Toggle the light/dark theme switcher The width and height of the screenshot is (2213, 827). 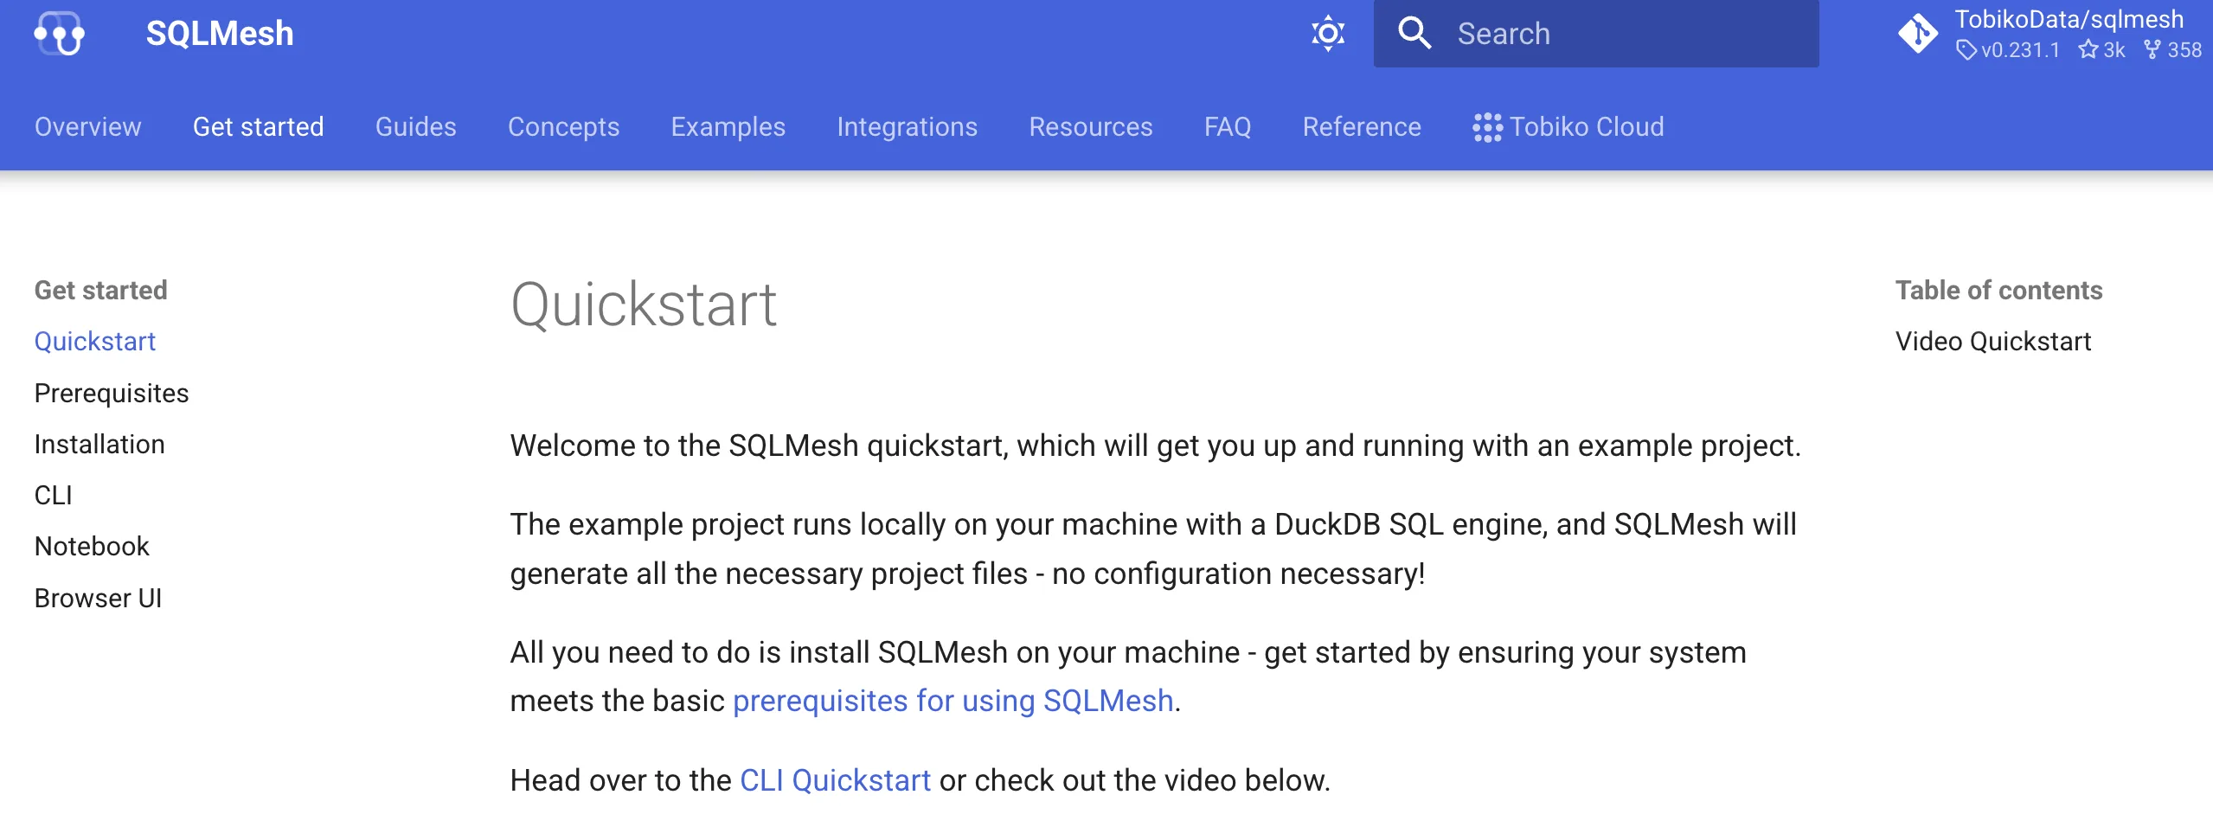coord(1328,33)
